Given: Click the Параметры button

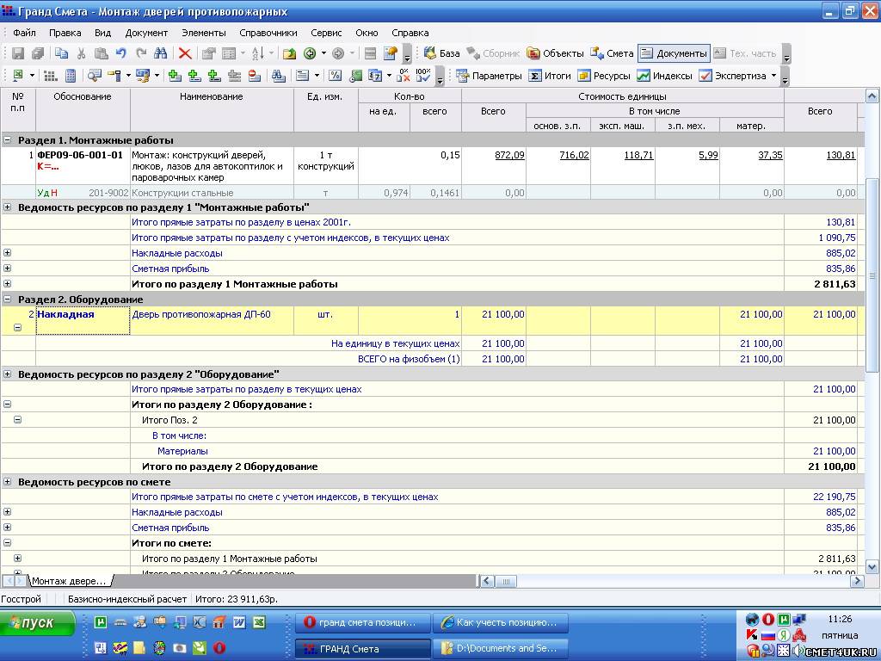Looking at the screenshot, I should (489, 76).
